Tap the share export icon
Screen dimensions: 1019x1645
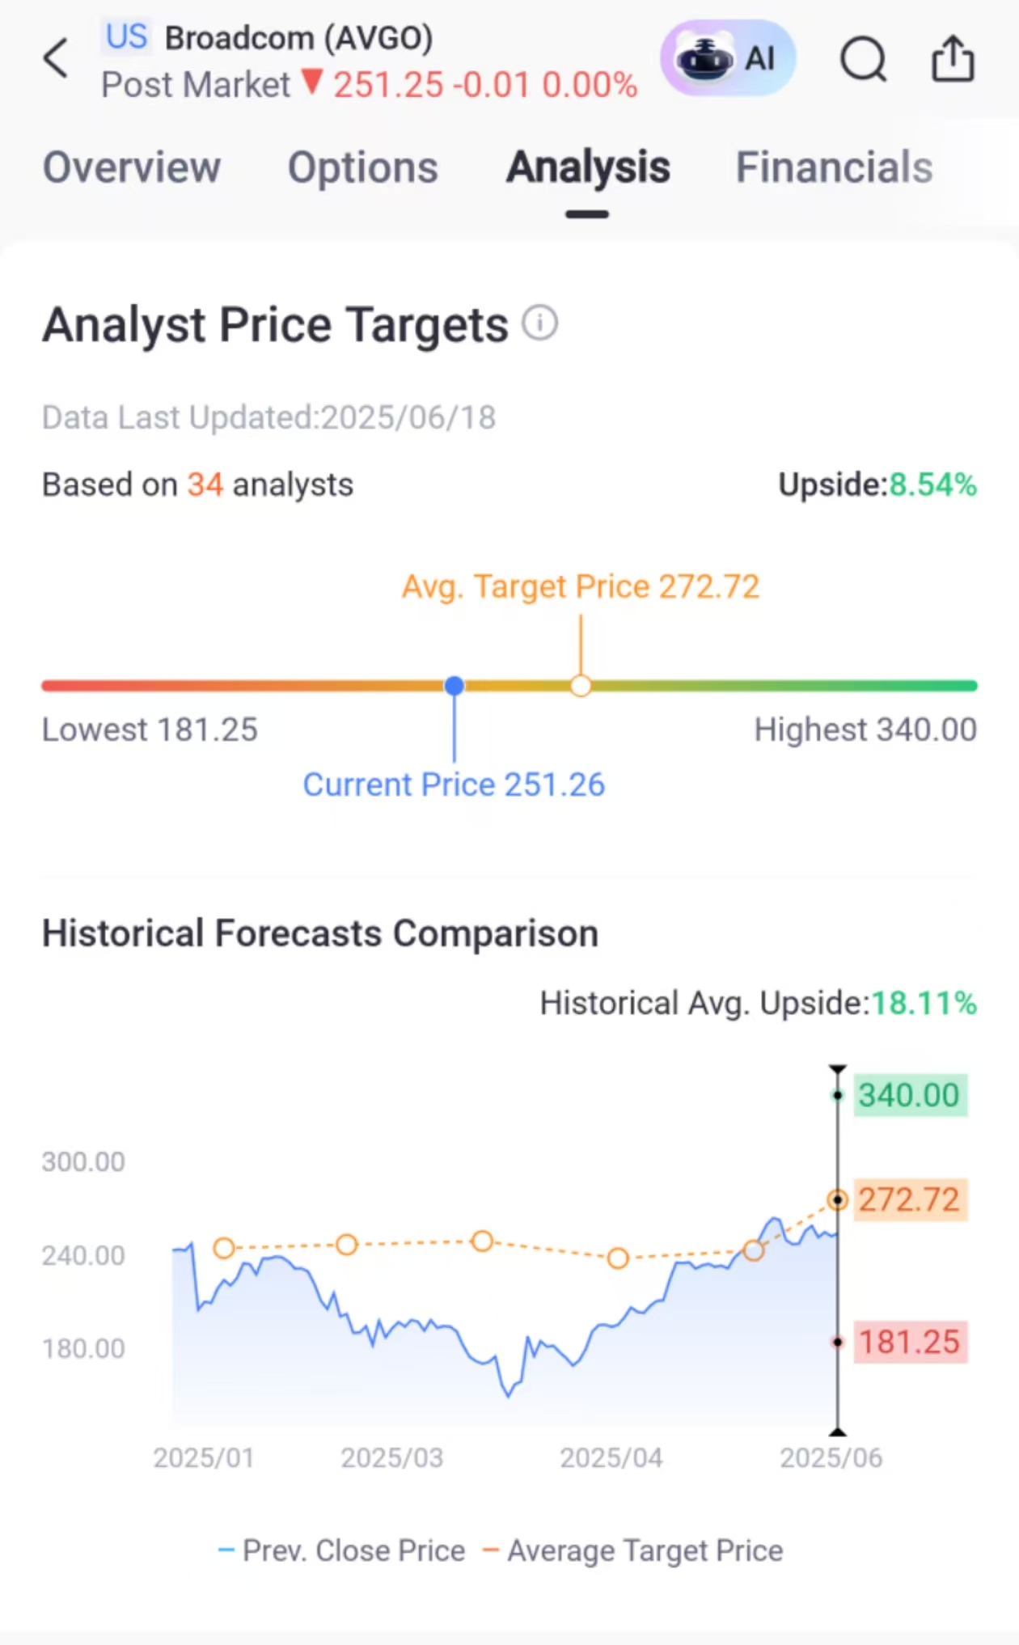pos(953,58)
